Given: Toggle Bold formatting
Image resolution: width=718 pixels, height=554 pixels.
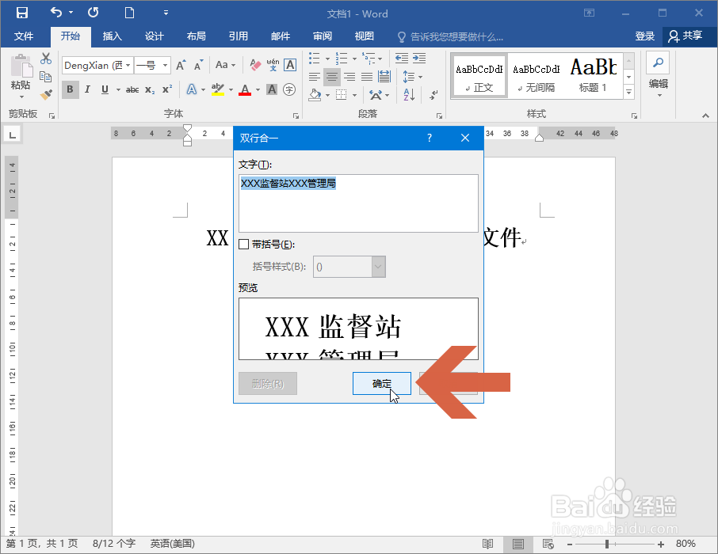Looking at the screenshot, I should click(x=70, y=89).
